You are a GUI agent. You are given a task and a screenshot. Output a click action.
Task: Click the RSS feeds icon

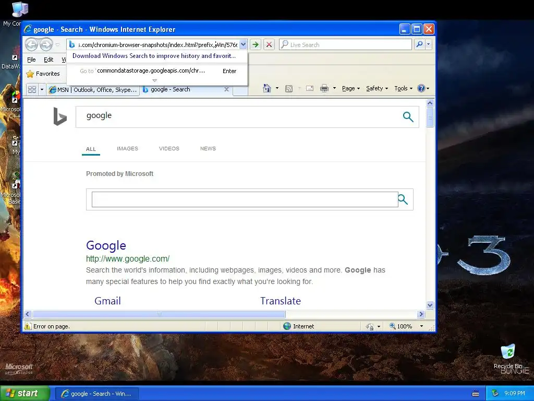(289, 89)
